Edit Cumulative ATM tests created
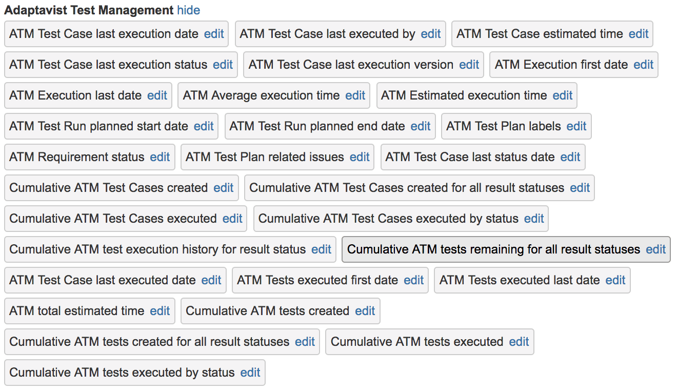677x390 pixels. 365,311
